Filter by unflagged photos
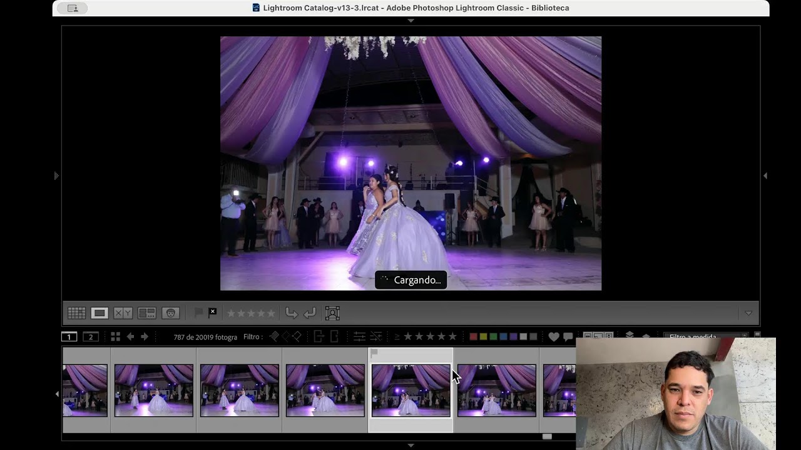The width and height of the screenshot is (801, 450). (286, 336)
